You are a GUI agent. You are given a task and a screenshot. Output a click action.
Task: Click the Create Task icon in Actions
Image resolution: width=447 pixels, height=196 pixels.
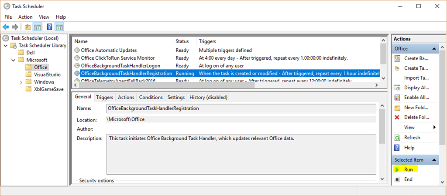tap(397, 68)
